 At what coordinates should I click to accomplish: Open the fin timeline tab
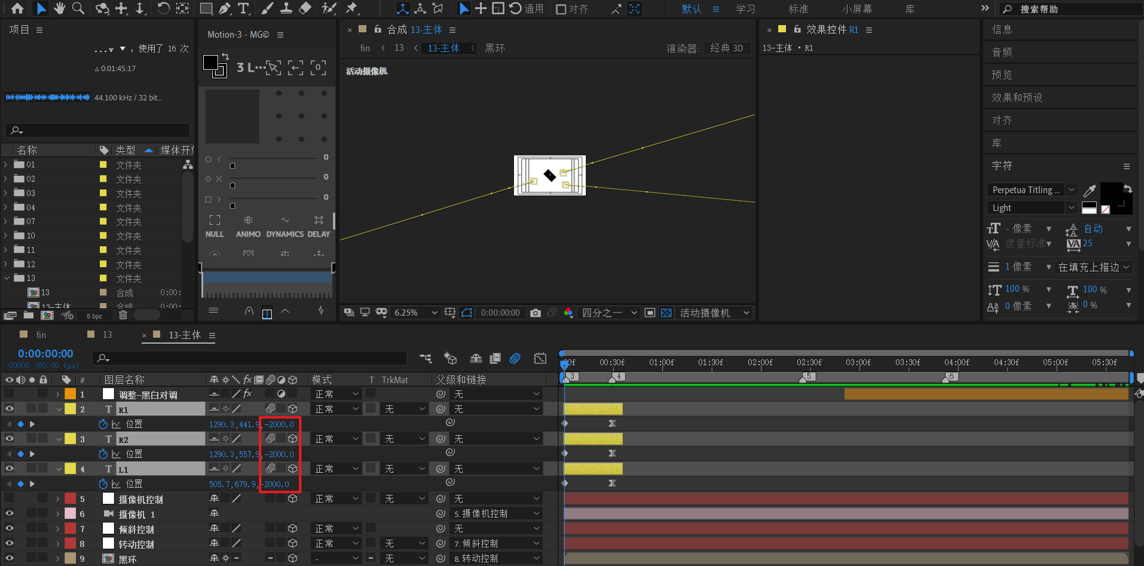tap(41, 335)
